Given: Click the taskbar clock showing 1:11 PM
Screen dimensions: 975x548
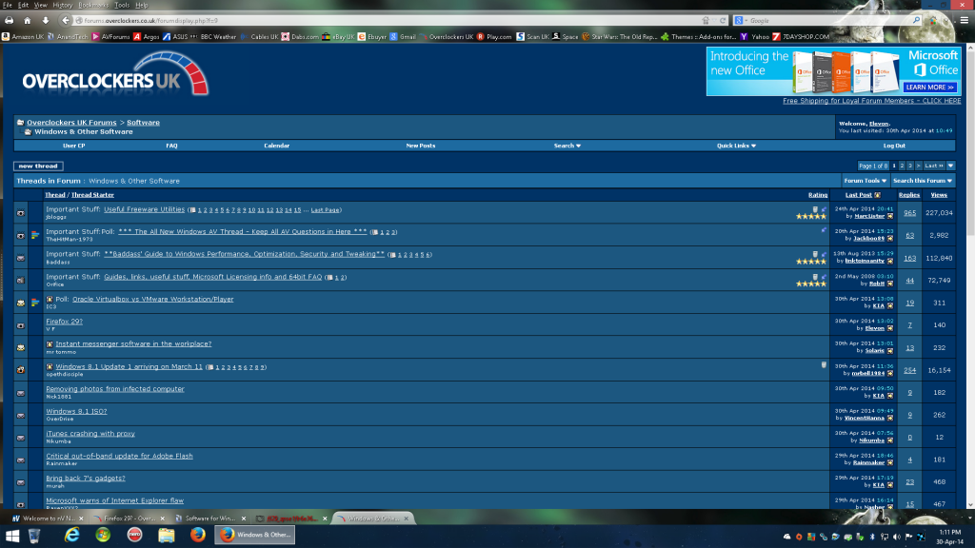Looking at the screenshot, I should (x=949, y=537).
